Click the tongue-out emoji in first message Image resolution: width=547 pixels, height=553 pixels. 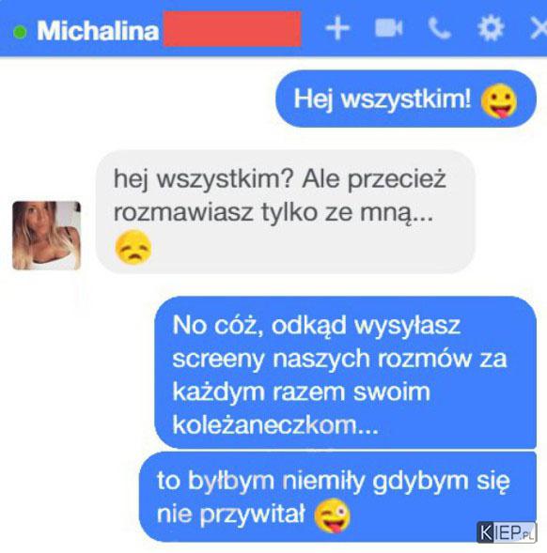coord(499,100)
